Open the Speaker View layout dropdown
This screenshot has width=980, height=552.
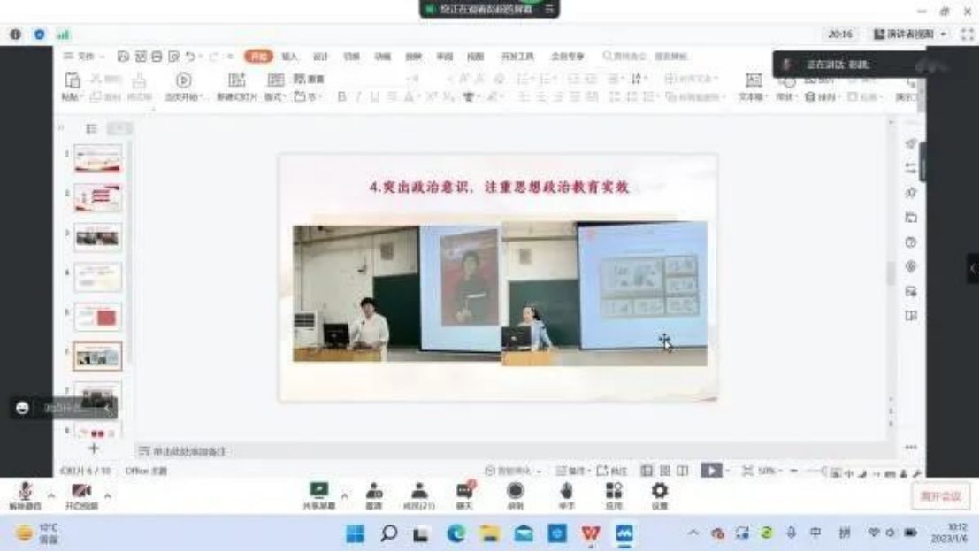click(910, 34)
